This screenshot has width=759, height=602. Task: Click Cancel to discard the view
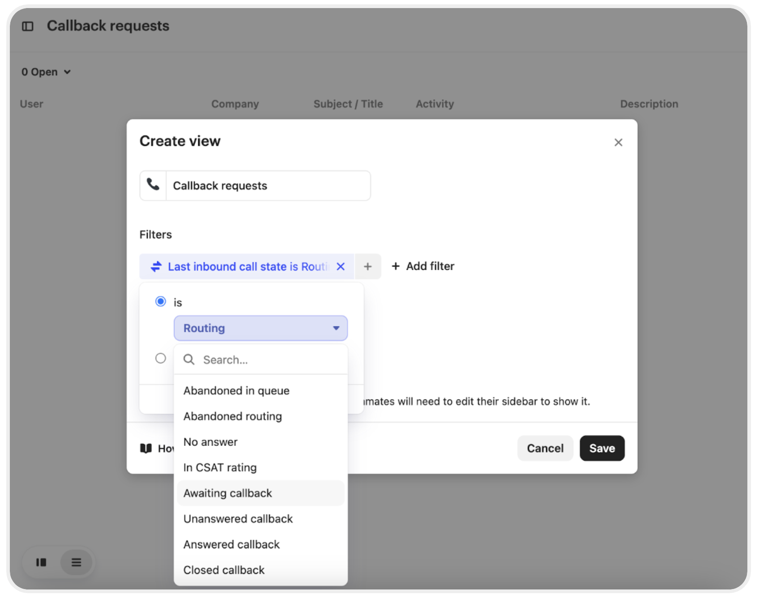(x=545, y=448)
